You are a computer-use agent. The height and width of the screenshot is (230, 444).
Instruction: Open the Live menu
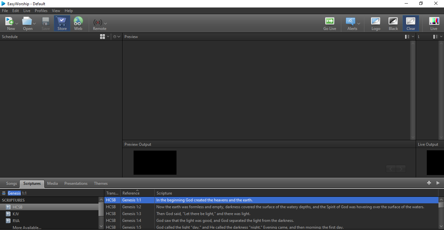click(27, 11)
